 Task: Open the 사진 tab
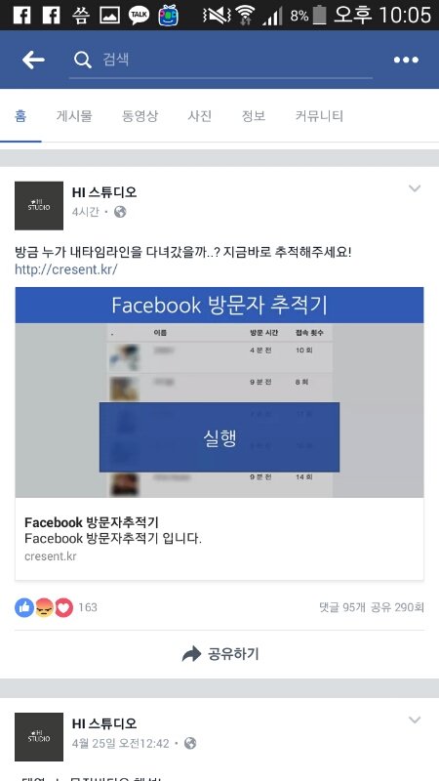[x=200, y=116]
